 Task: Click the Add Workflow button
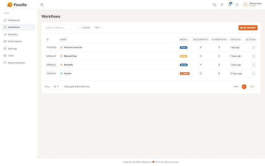coord(248,28)
